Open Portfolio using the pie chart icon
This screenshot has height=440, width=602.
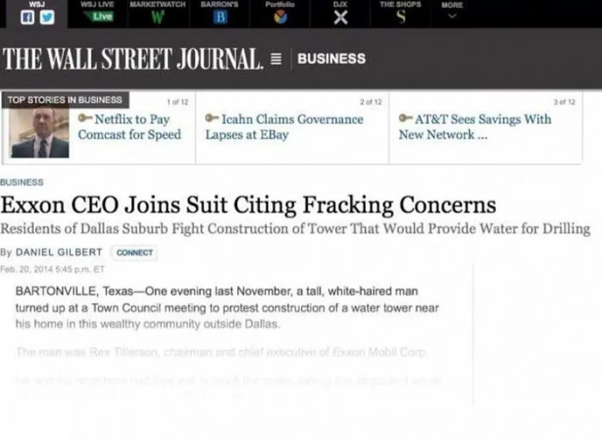[x=280, y=16]
